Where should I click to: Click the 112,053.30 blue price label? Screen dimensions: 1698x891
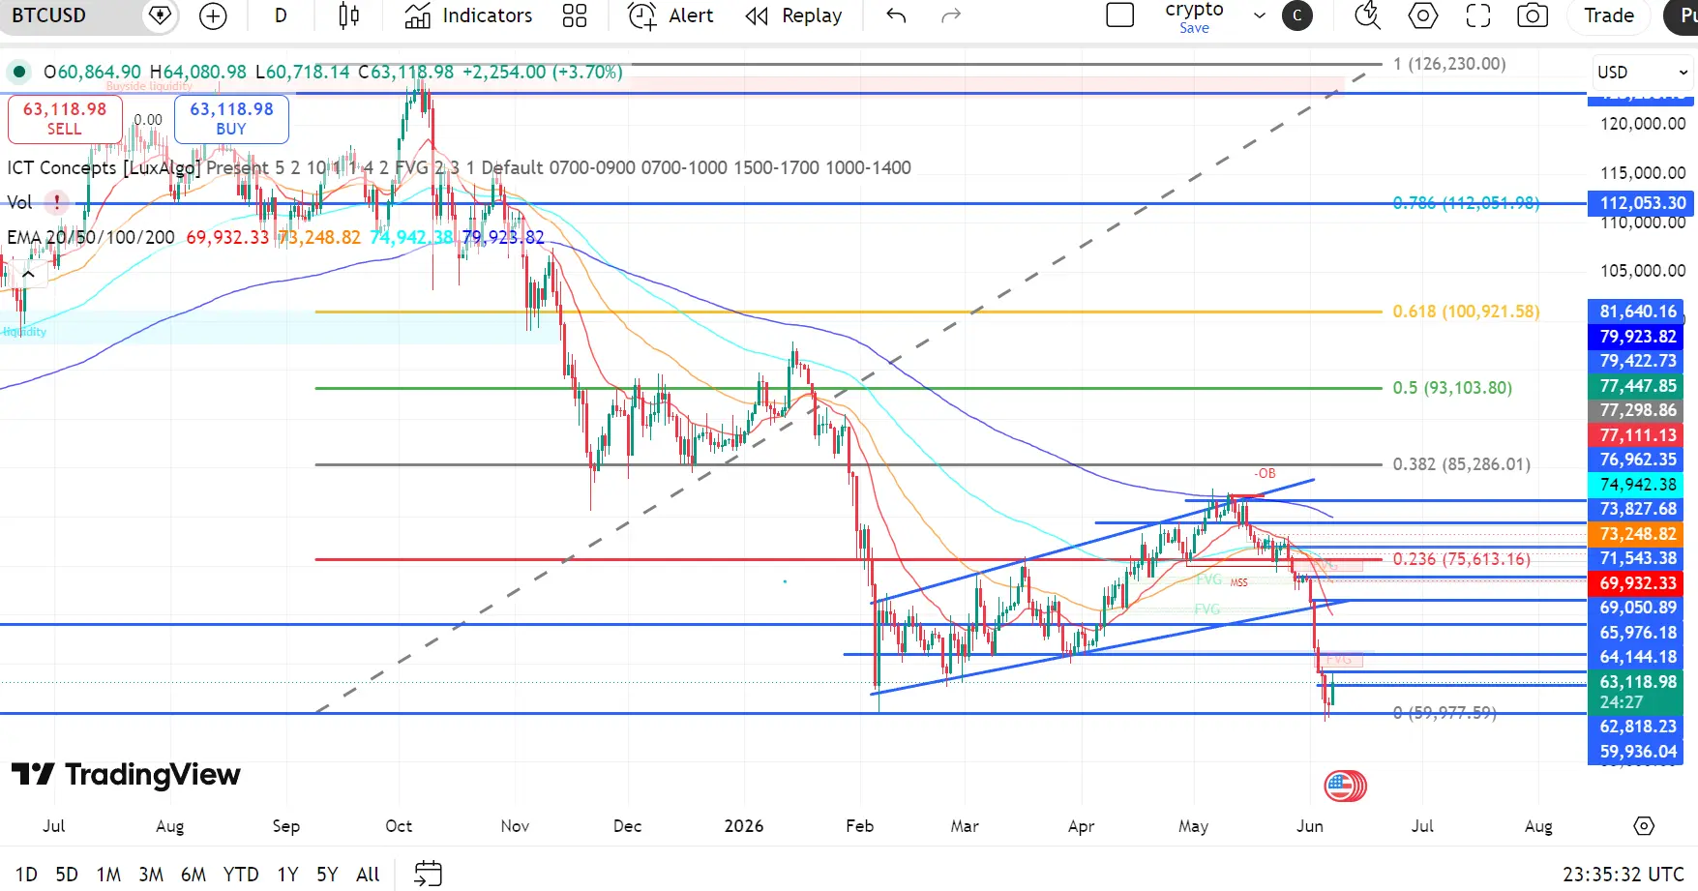point(1642,203)
